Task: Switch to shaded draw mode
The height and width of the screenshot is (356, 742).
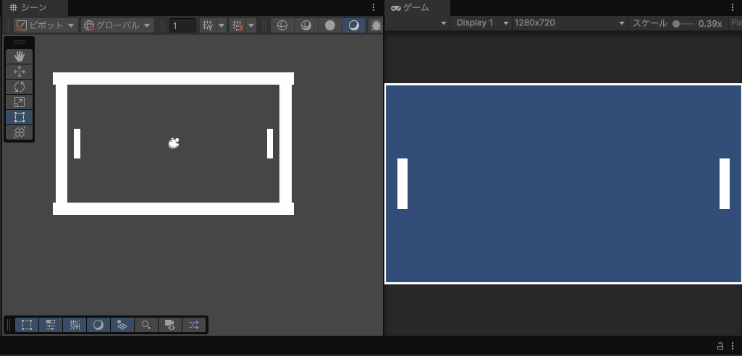Action: coord(353,25)
